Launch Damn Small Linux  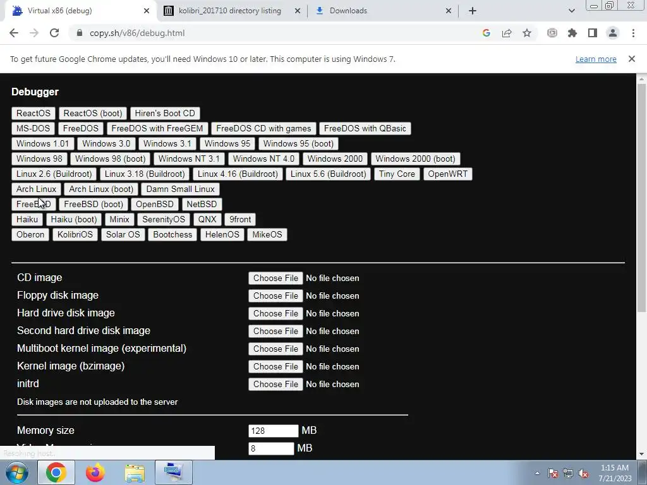180,189
